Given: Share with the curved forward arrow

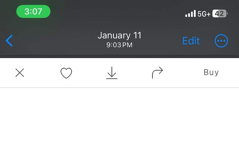Looking at the screenshot, I should pos(158,73).
